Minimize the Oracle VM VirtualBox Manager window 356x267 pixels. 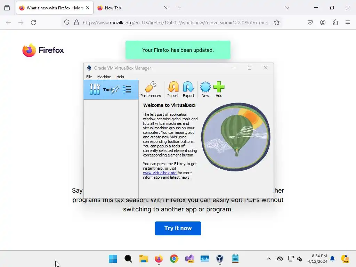point(234,68)
